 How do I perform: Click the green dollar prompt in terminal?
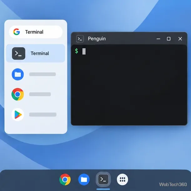[x=77, y=51]
